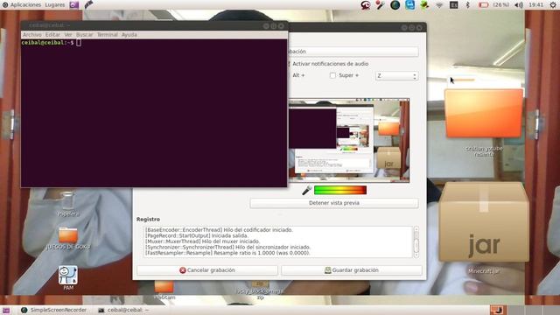Toggle the Super + hotkey checkbox

click(x=332, y=75)
